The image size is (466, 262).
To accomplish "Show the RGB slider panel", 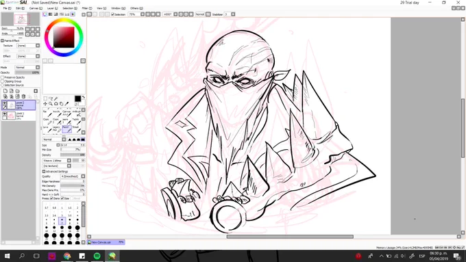I will pyautogui.click(x=50, y=14).
